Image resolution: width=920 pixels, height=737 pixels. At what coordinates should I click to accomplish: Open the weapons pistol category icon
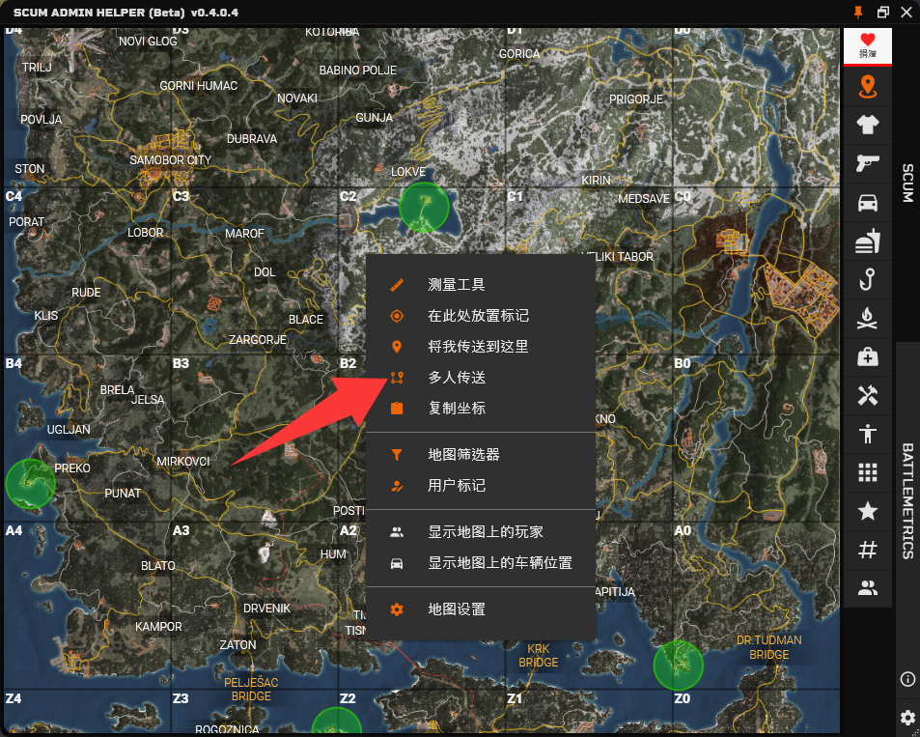click(x=867, y=164)
